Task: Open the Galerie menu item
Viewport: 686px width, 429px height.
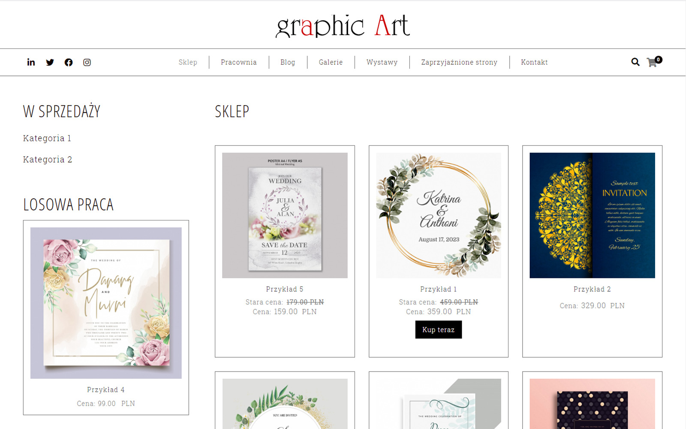Action: point(331,62)
